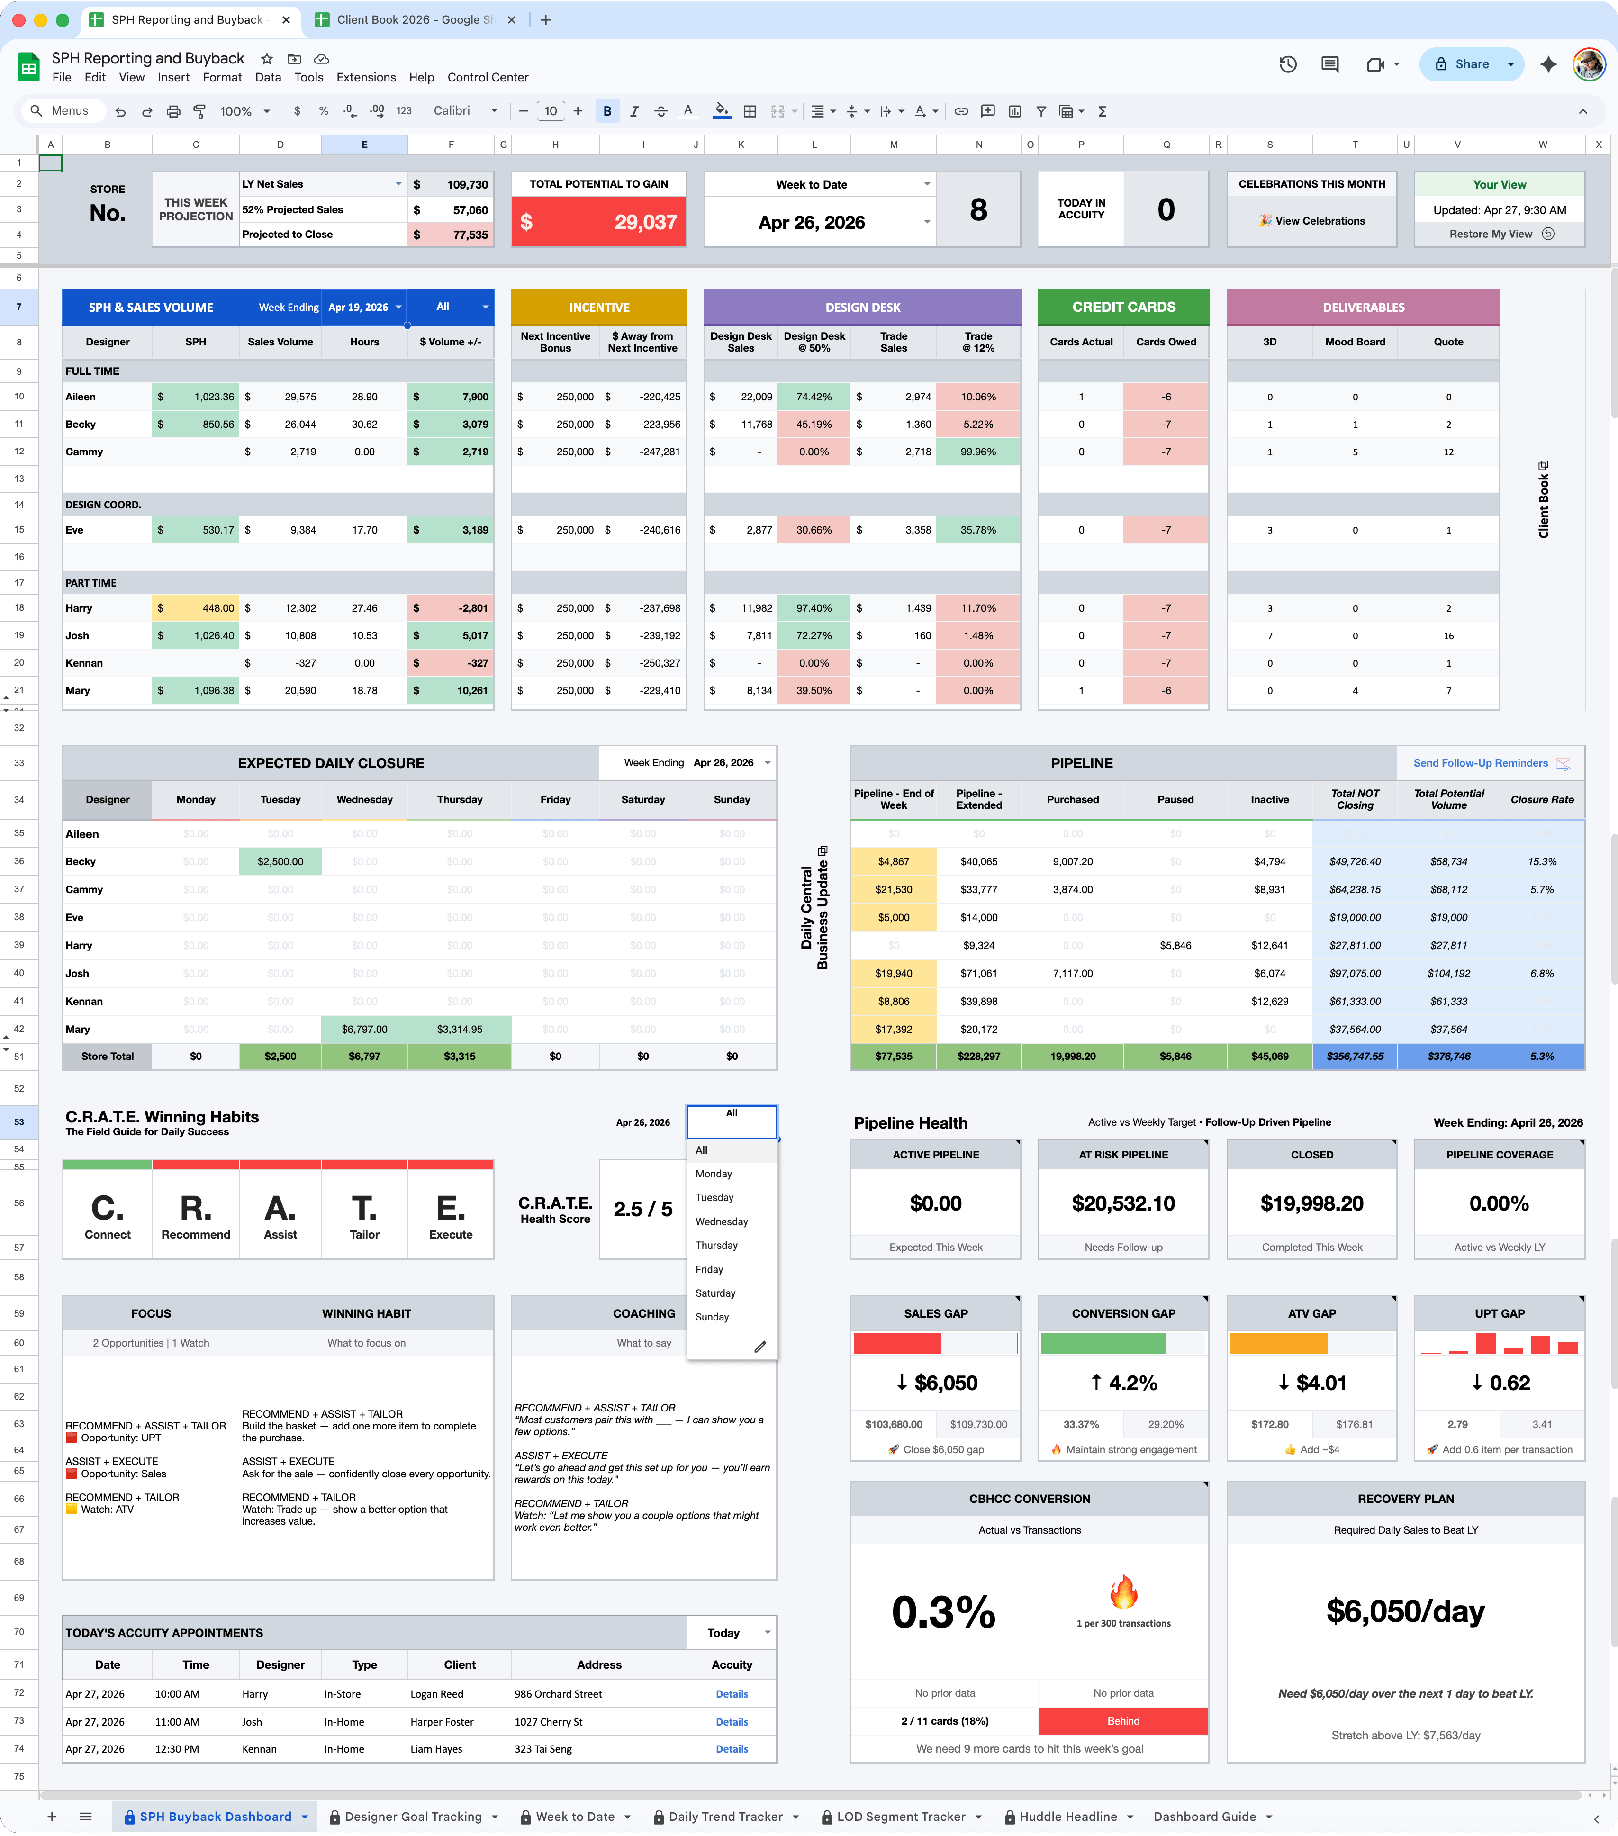The image size is (1618, 1836).
Task: Open the Fill color picker
Action: [722, 111]
